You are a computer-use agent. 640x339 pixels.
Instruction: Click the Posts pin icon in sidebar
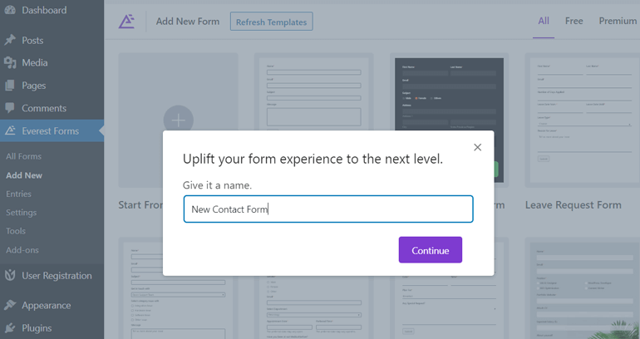[x=10, y=40]
